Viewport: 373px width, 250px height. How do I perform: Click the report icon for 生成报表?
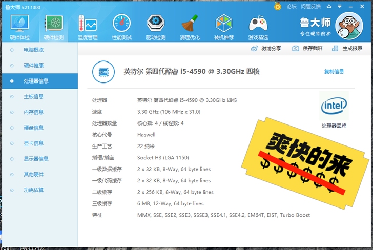click(x=335, y=49)
